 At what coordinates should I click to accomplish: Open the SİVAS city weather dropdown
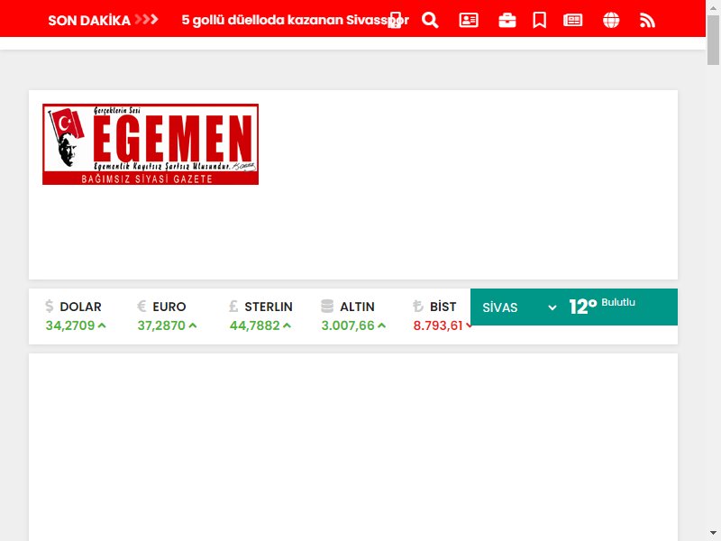(519, 307)
